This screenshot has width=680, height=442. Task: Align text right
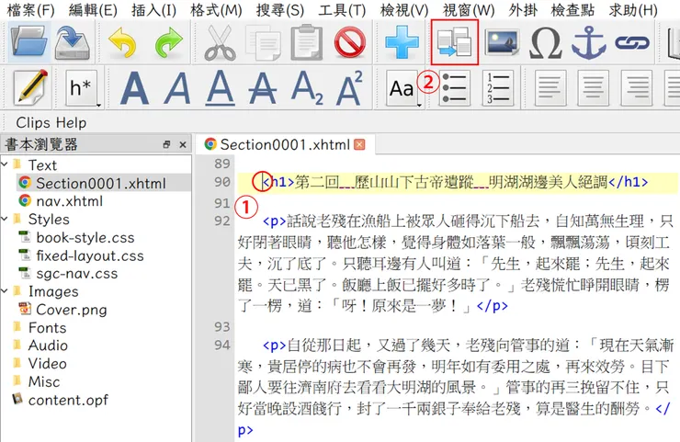tap(636, 88)
